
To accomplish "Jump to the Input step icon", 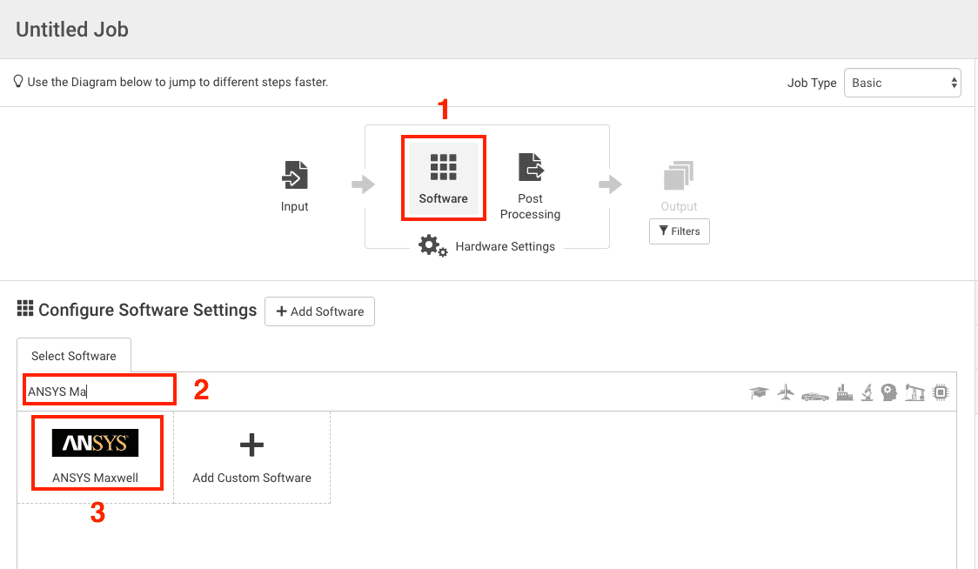I will [x=295, y=175].
